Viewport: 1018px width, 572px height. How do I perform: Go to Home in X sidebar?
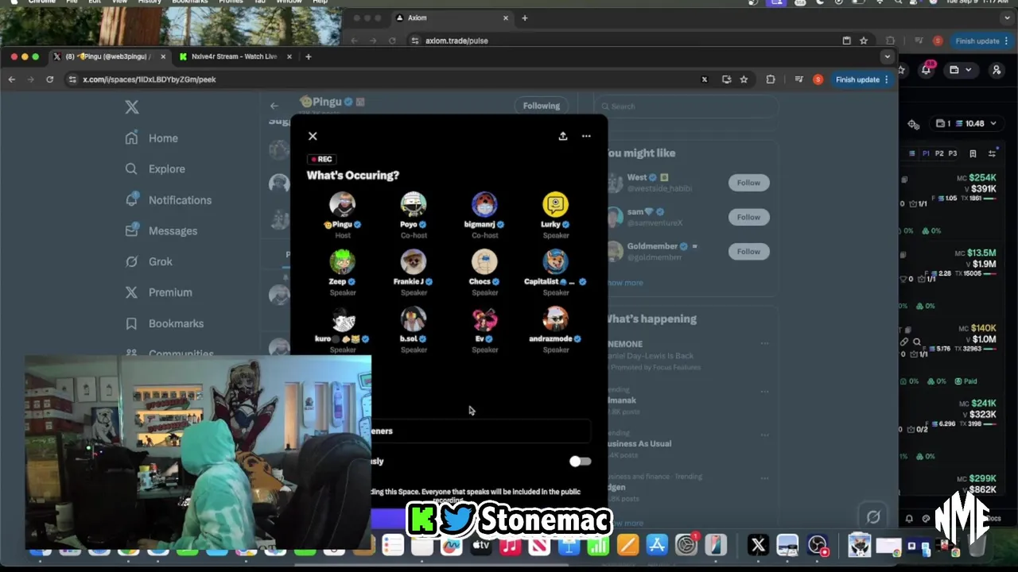[x=151, y=138]
